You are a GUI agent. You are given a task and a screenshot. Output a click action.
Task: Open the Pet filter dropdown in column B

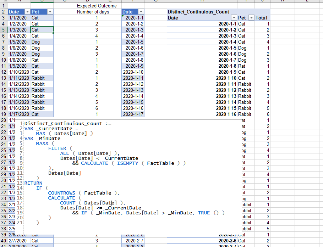click(x=50, y=12)
